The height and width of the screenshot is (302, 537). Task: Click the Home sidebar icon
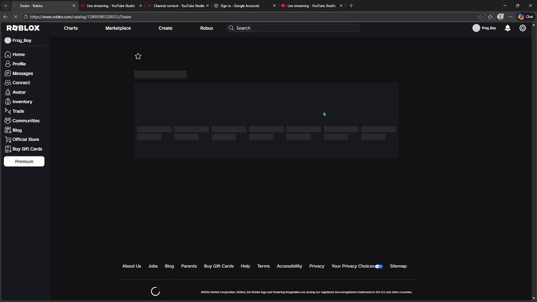(x=8, y=55)
